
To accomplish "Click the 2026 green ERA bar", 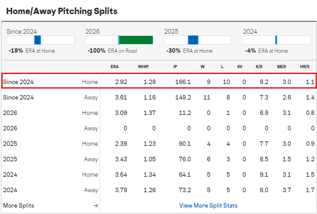I will tap(136, 40).
